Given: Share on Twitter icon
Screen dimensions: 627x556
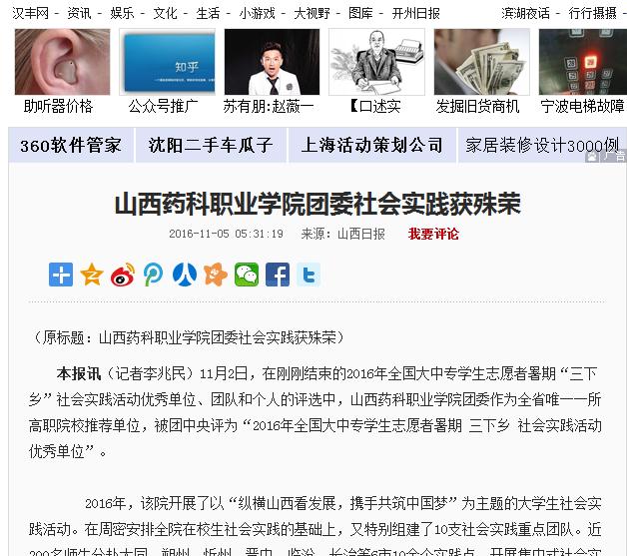Looking at the screenshot, I should tap(309, 275).
